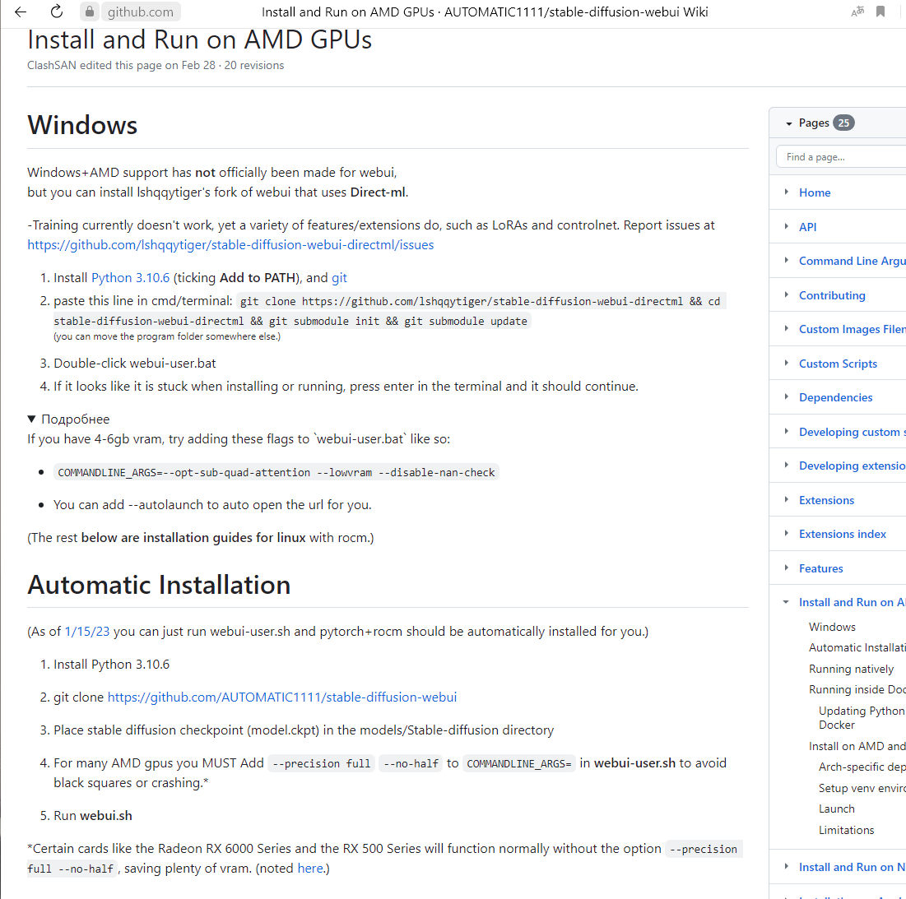This screenshot has height=899, width=906.
Task: Click the COMMANDLINE_ARGS lowvram code snippet
Action: coord(276,472)
